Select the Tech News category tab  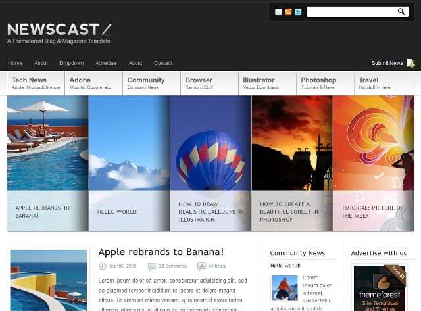[x=36, y=84]
